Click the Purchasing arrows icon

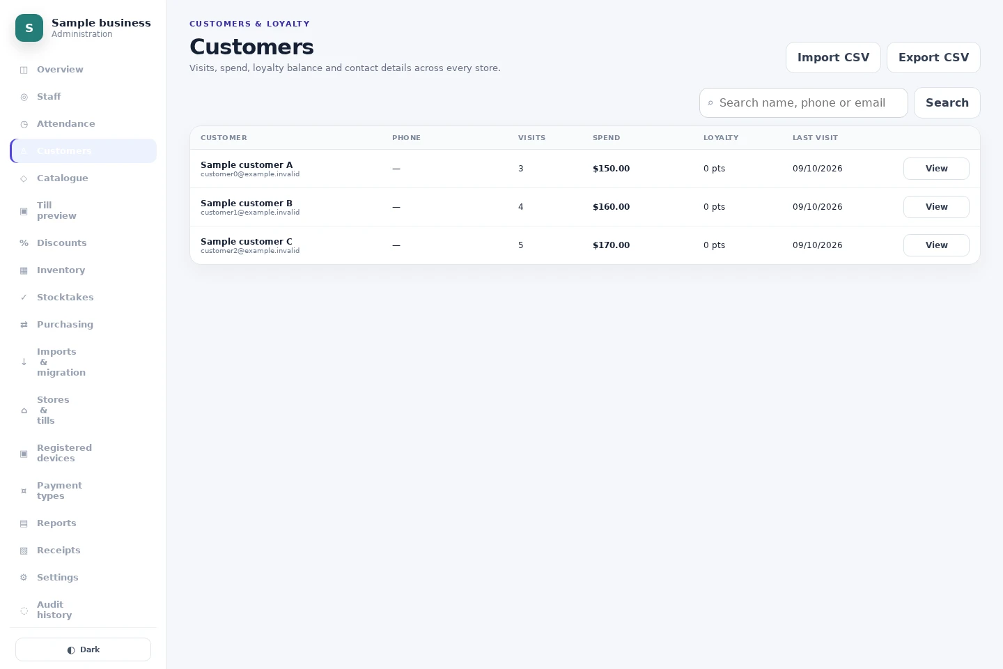pos(24,325)
